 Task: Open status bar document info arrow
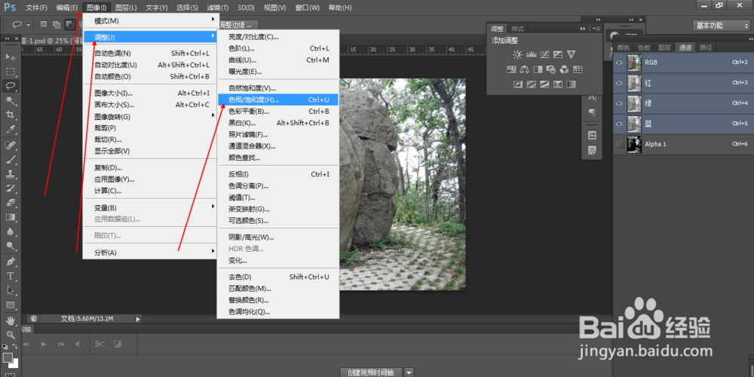[x=138, y=318]
